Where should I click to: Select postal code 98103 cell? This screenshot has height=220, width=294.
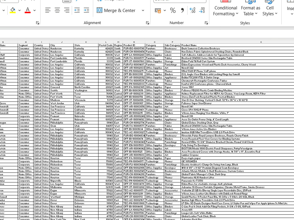point(106,90)
